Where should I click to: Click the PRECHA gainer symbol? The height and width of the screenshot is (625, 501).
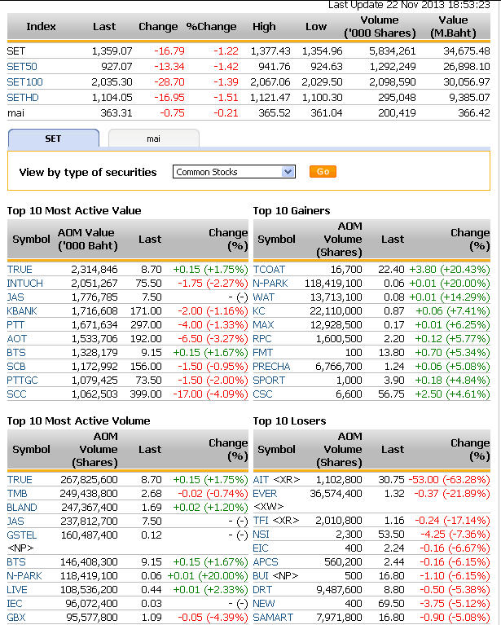[x=271, y=367]
